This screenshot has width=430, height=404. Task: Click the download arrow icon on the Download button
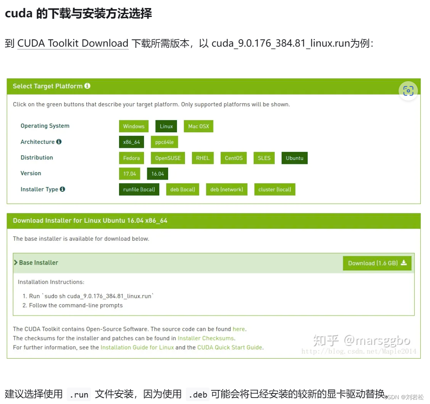(x=403, y=263)
